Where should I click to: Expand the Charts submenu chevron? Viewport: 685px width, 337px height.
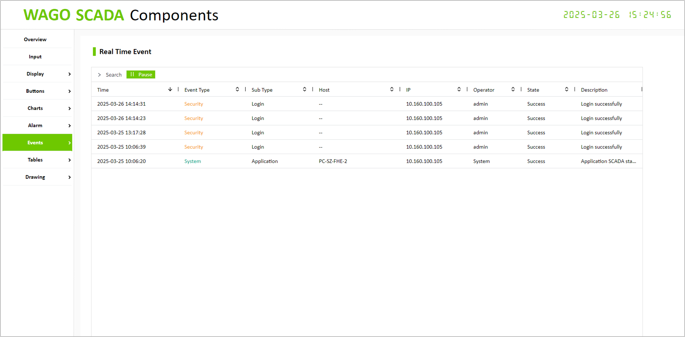pyautogui.click(x=69, y=108)
